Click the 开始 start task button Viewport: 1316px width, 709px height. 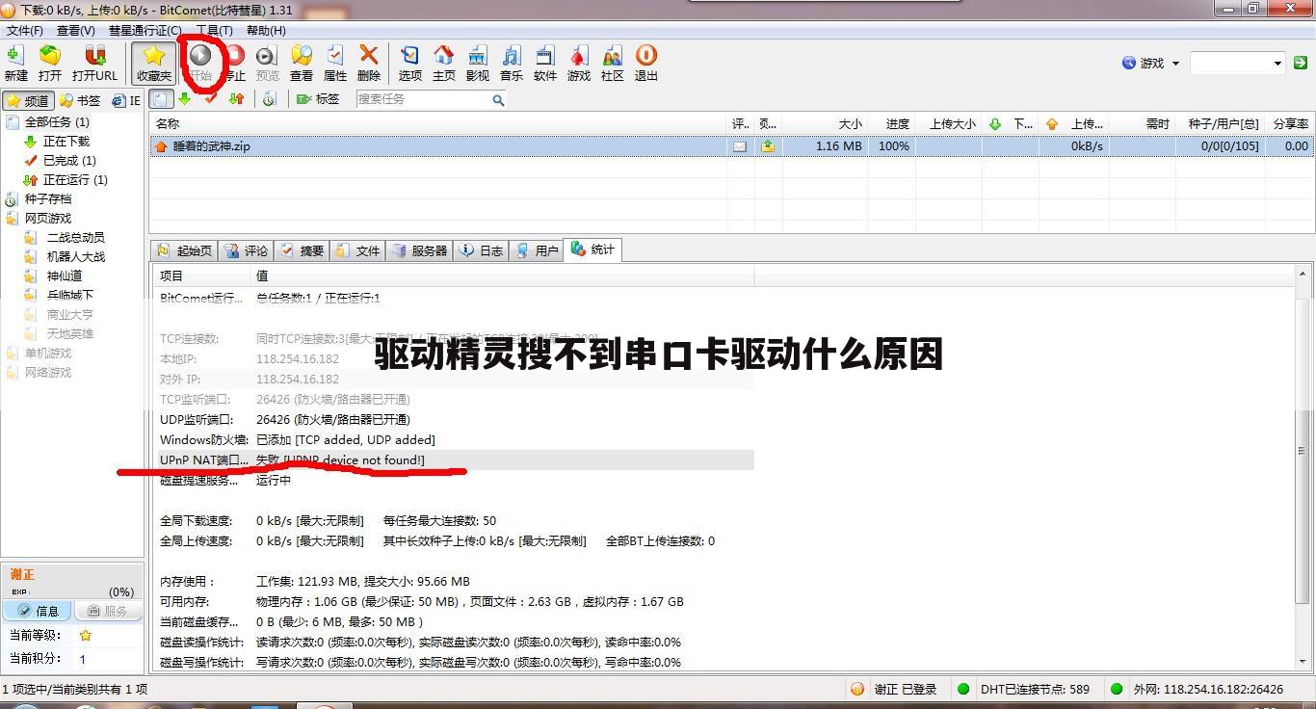200,64
